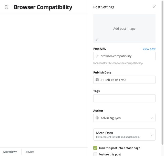Click the author avatar icon
This screenshot has height=156, width=164.
click(x=97, y=118)
